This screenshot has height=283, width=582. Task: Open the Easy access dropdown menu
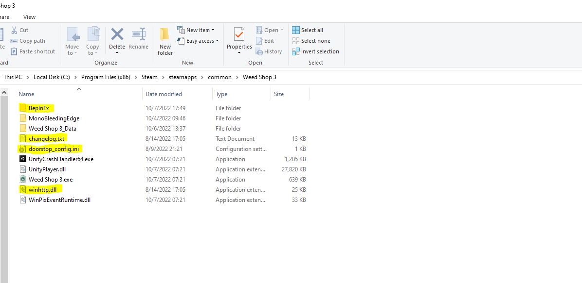(198, 41)
